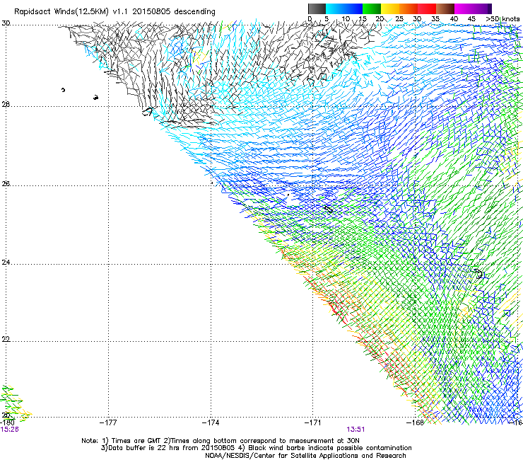Click the purple time stamp 13:51

[355, 430]
